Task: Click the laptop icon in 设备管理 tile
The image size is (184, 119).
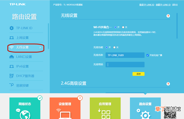Action: [65, 115]
